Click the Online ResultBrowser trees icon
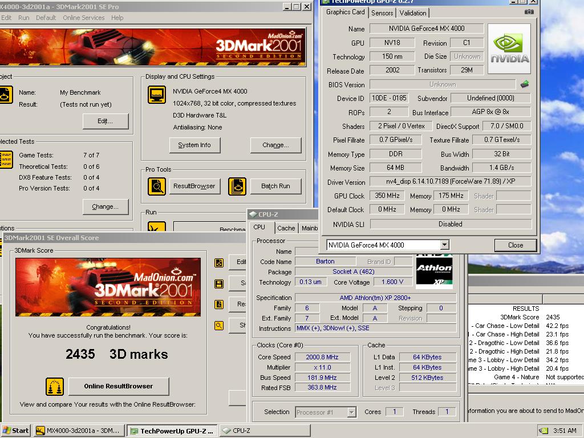The image size is (584, 438). pyautogui.click(x=55, y=387)
